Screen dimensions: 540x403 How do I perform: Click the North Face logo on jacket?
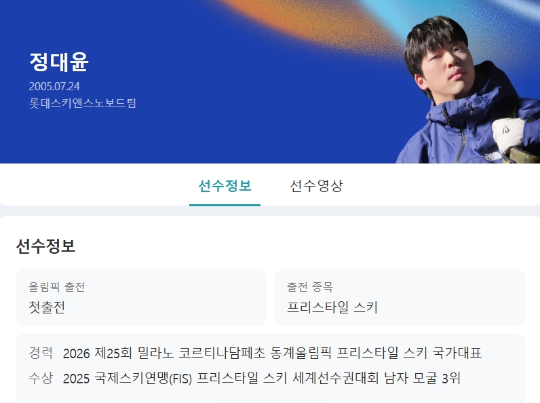tap(491, 157)
